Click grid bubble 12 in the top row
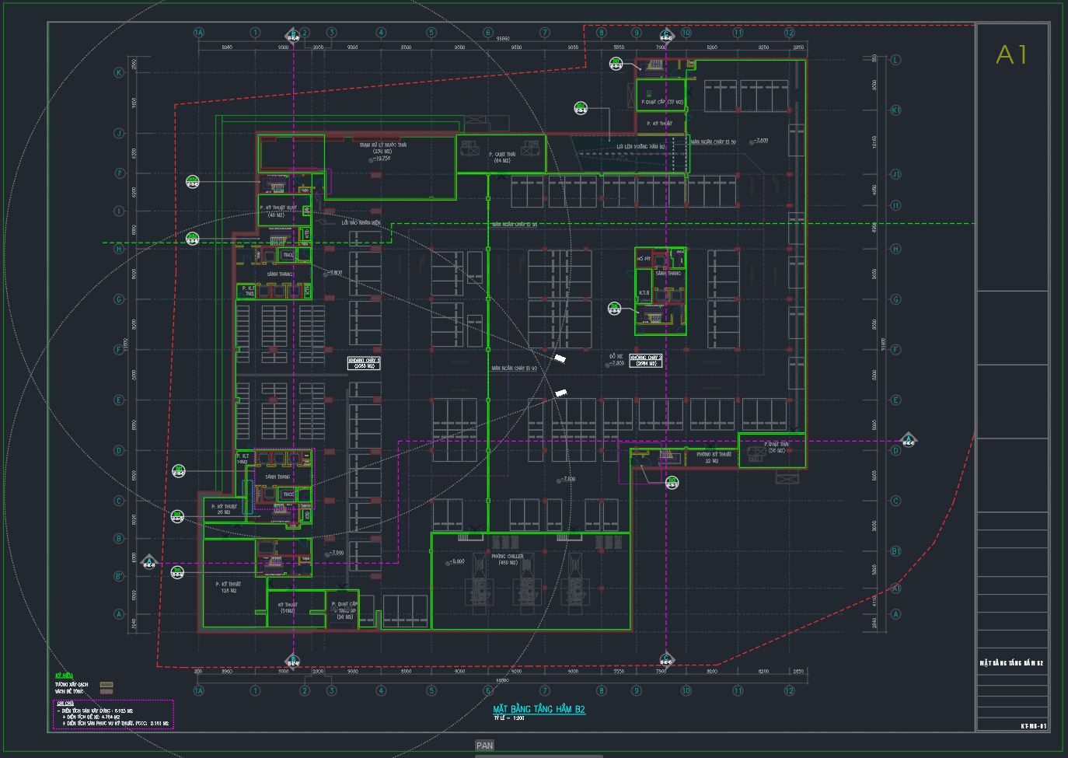This screenshot has width=1068, height=758. click(790, 33)
